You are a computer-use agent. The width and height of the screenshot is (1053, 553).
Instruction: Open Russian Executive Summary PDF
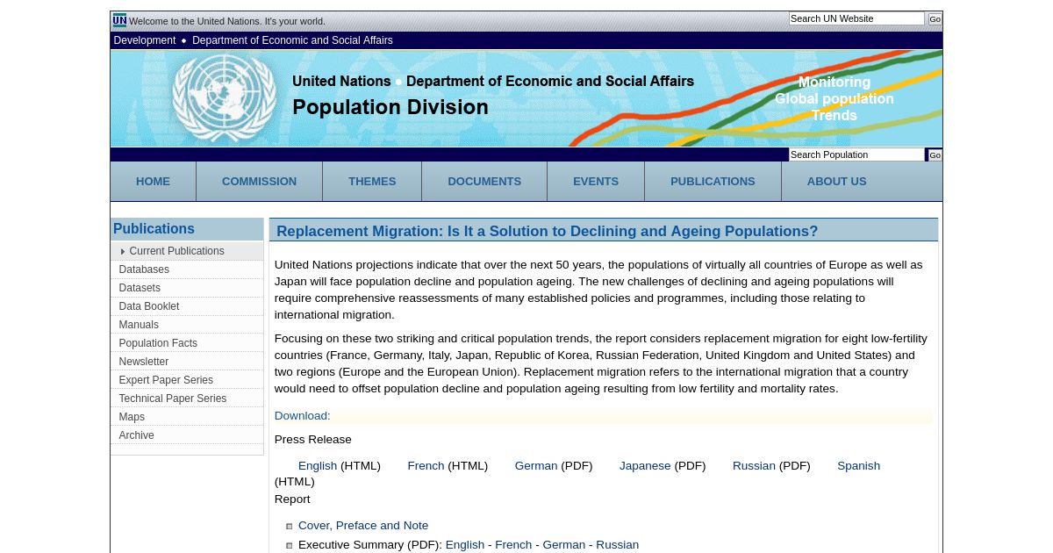[618, 545]
